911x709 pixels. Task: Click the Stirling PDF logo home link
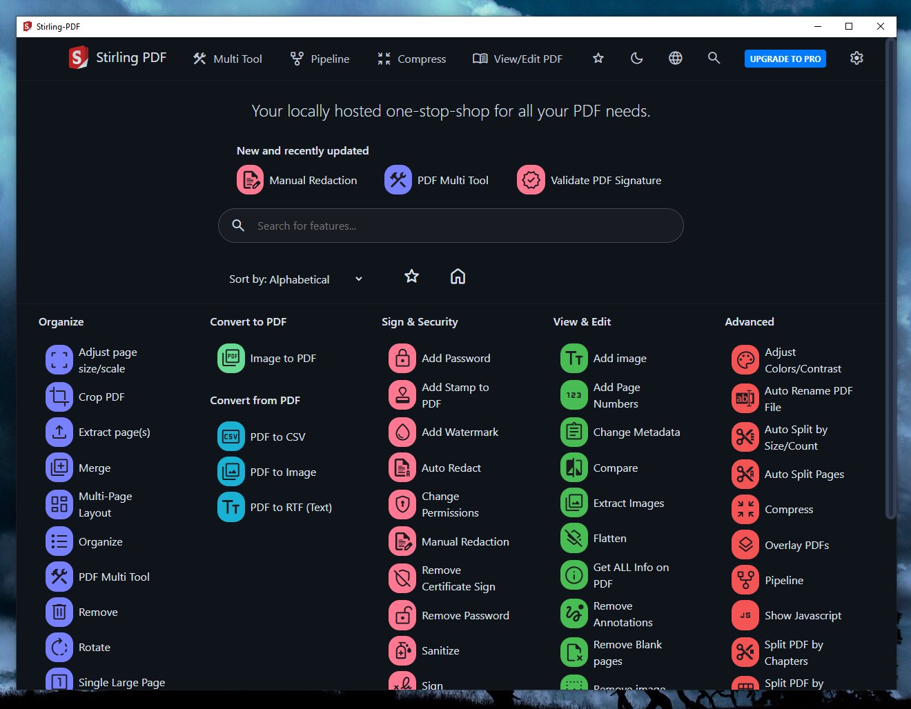(x=117, y=58)
